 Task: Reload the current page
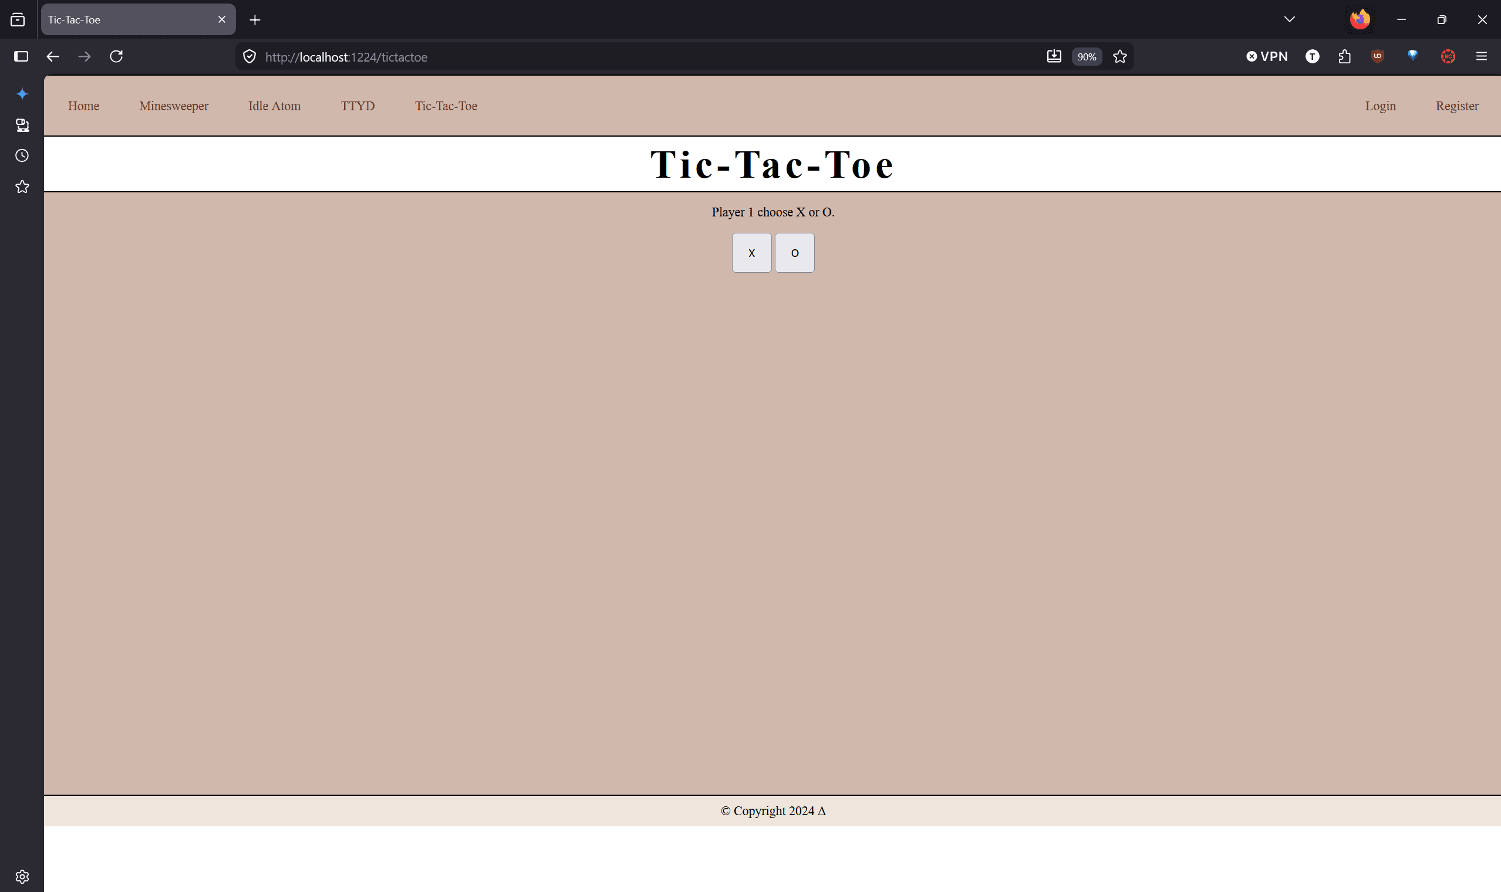[116, 56]
